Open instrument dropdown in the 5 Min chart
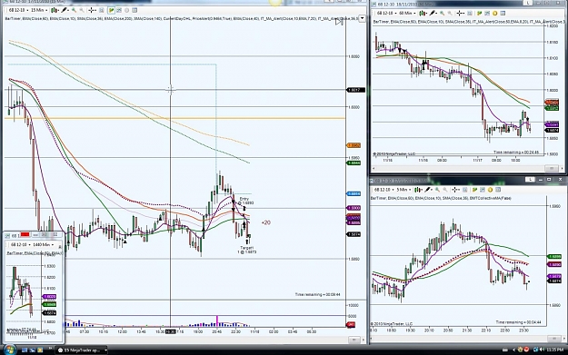The image size is (568, 355). tap(384, 189)
